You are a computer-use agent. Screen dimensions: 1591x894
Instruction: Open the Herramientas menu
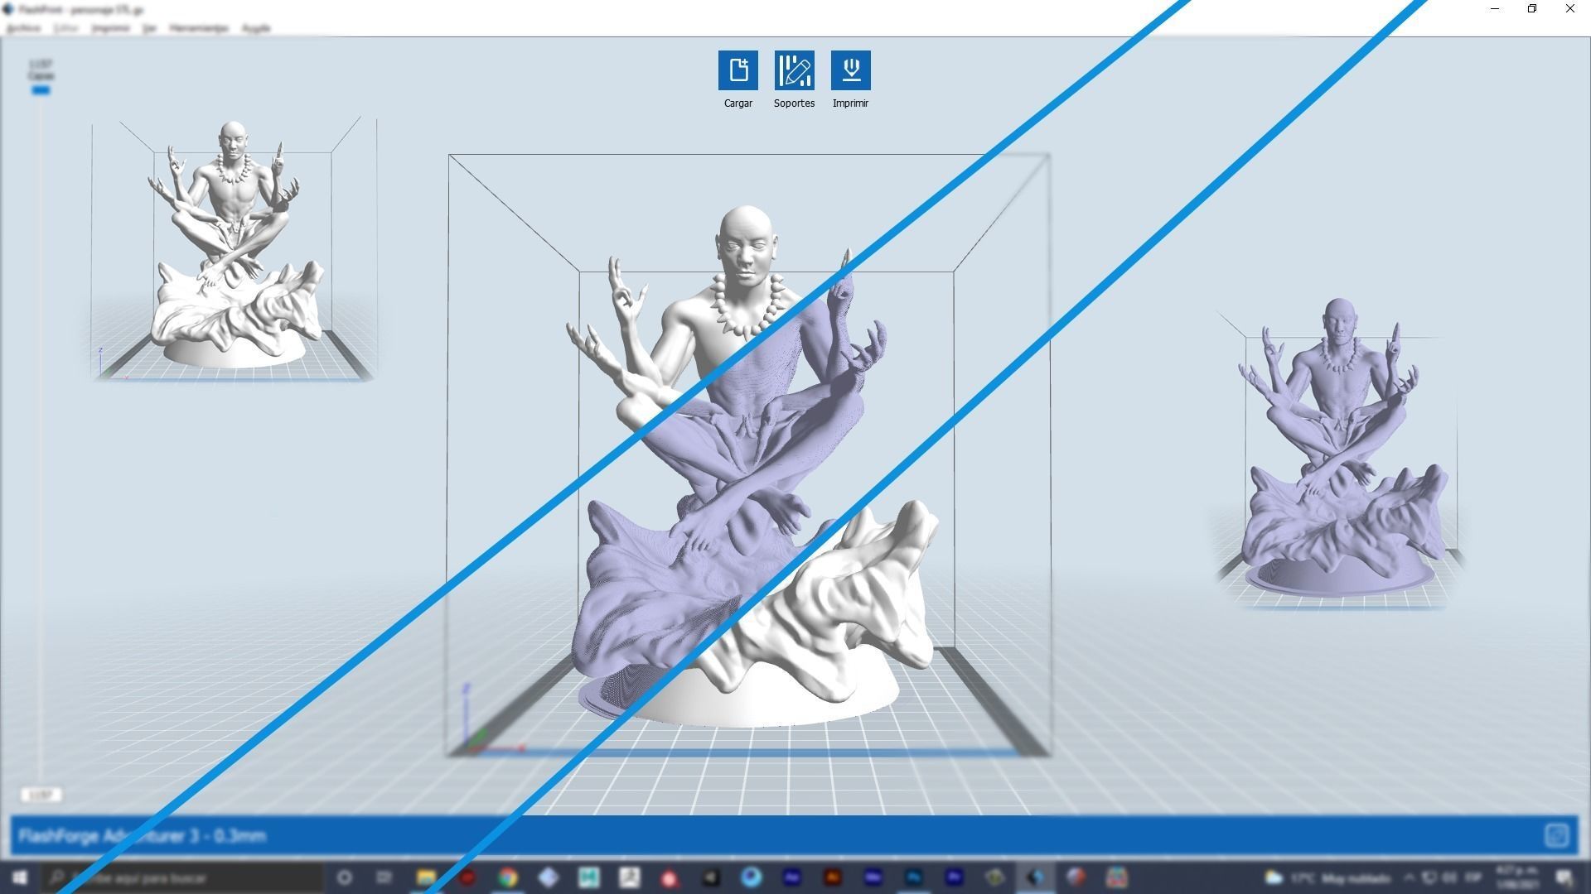point(199,28)
